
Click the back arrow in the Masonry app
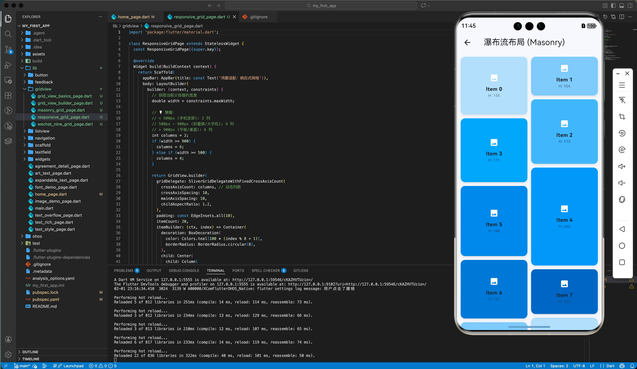click(467, 42)
